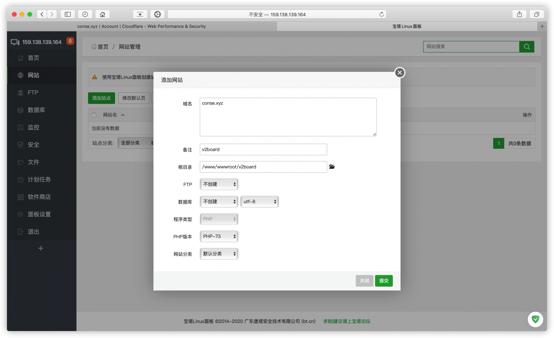Click the Safari home icon
Viewport: 554px width, 338px height.
click(x=102, y=14)
